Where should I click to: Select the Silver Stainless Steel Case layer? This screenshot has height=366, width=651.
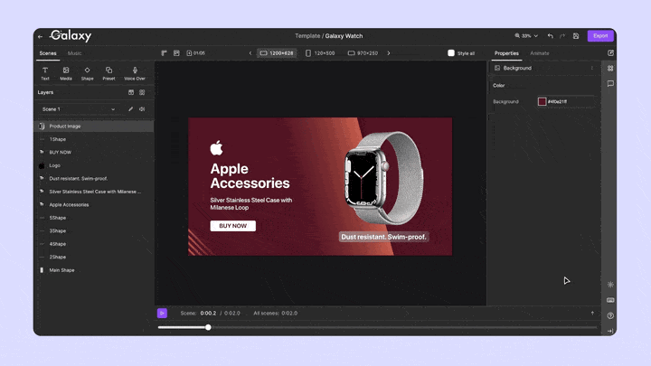coord(94,192)
